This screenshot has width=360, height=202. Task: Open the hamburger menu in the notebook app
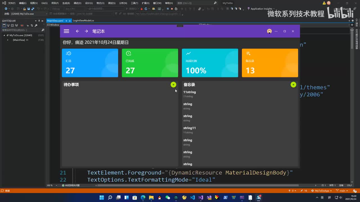point(66,31)
